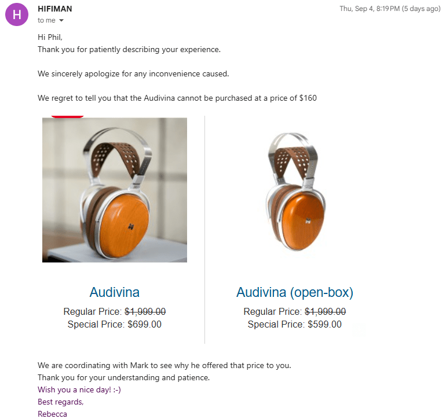Viewport: 446px width, 419px height.
Task: Click the $599.00 open-box special price
Action: pos(324,325)
